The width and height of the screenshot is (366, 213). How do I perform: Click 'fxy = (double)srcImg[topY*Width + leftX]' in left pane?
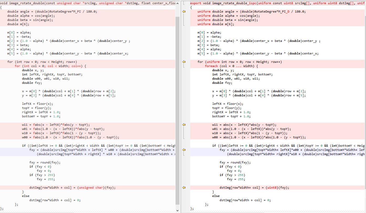pos(102,150)
